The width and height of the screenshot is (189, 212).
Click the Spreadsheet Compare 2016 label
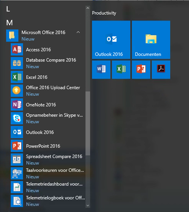click(54, 157)
